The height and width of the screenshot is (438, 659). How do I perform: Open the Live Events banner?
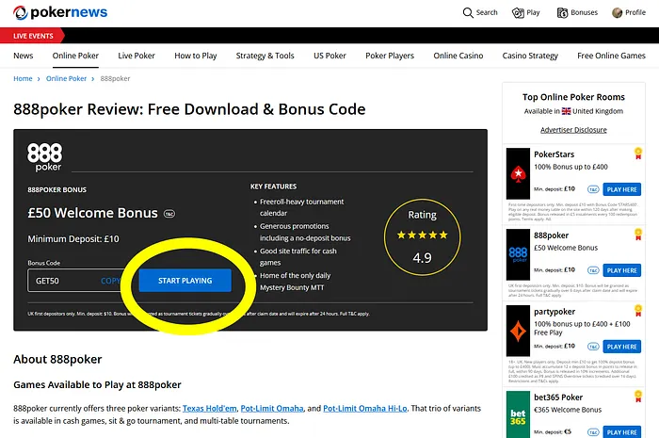pyautogui.click(x=32, y=35)
